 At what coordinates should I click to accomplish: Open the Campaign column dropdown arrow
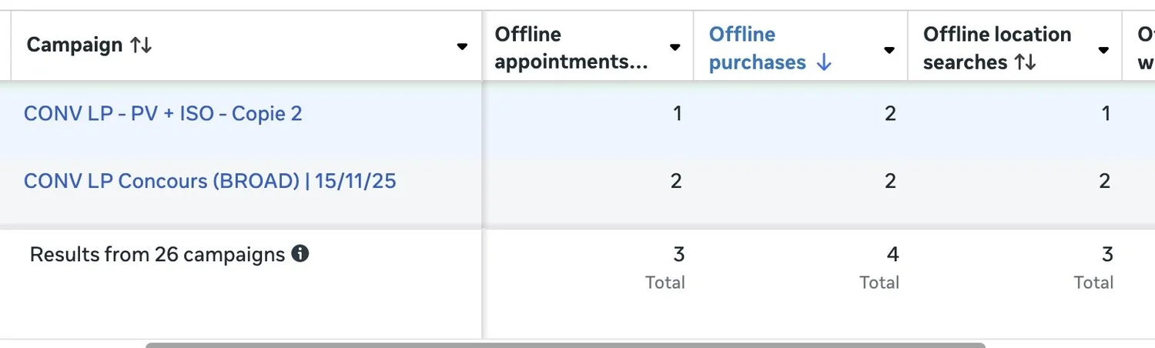tap(462, 47)
